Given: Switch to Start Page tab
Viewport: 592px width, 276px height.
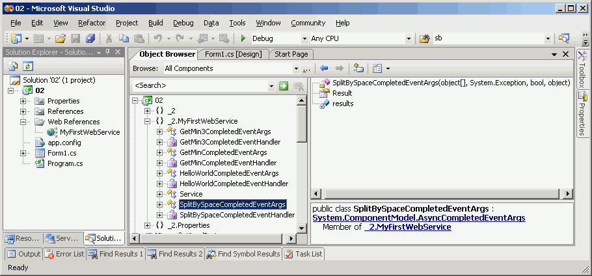Looking at the screenshot, I should [291, 54].
